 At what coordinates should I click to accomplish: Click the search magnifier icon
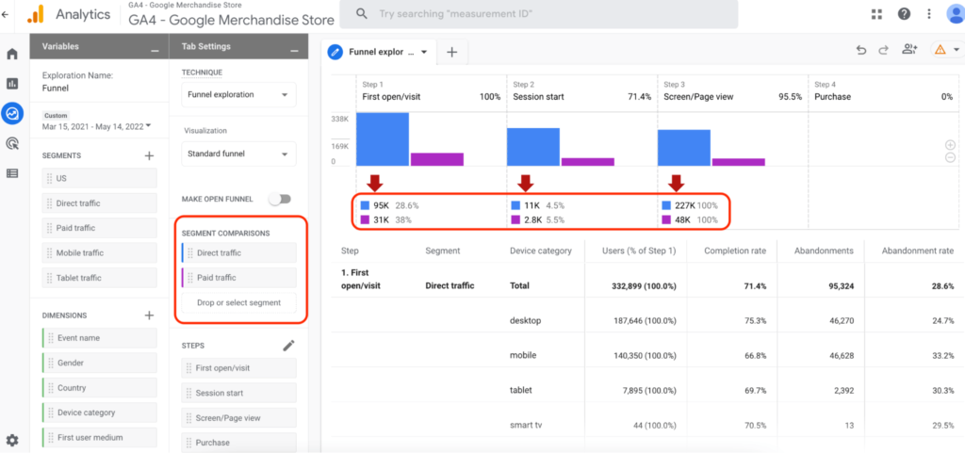click(x=362, y=13)
